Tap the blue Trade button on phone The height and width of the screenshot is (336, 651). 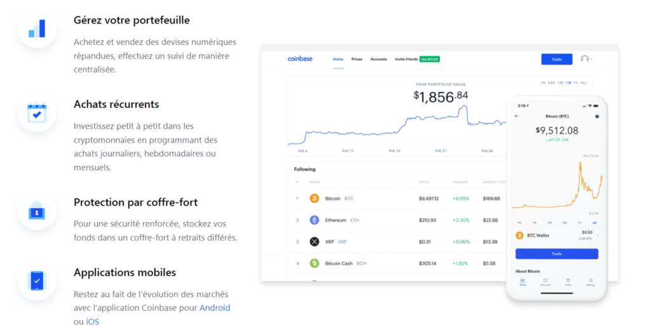556,254
